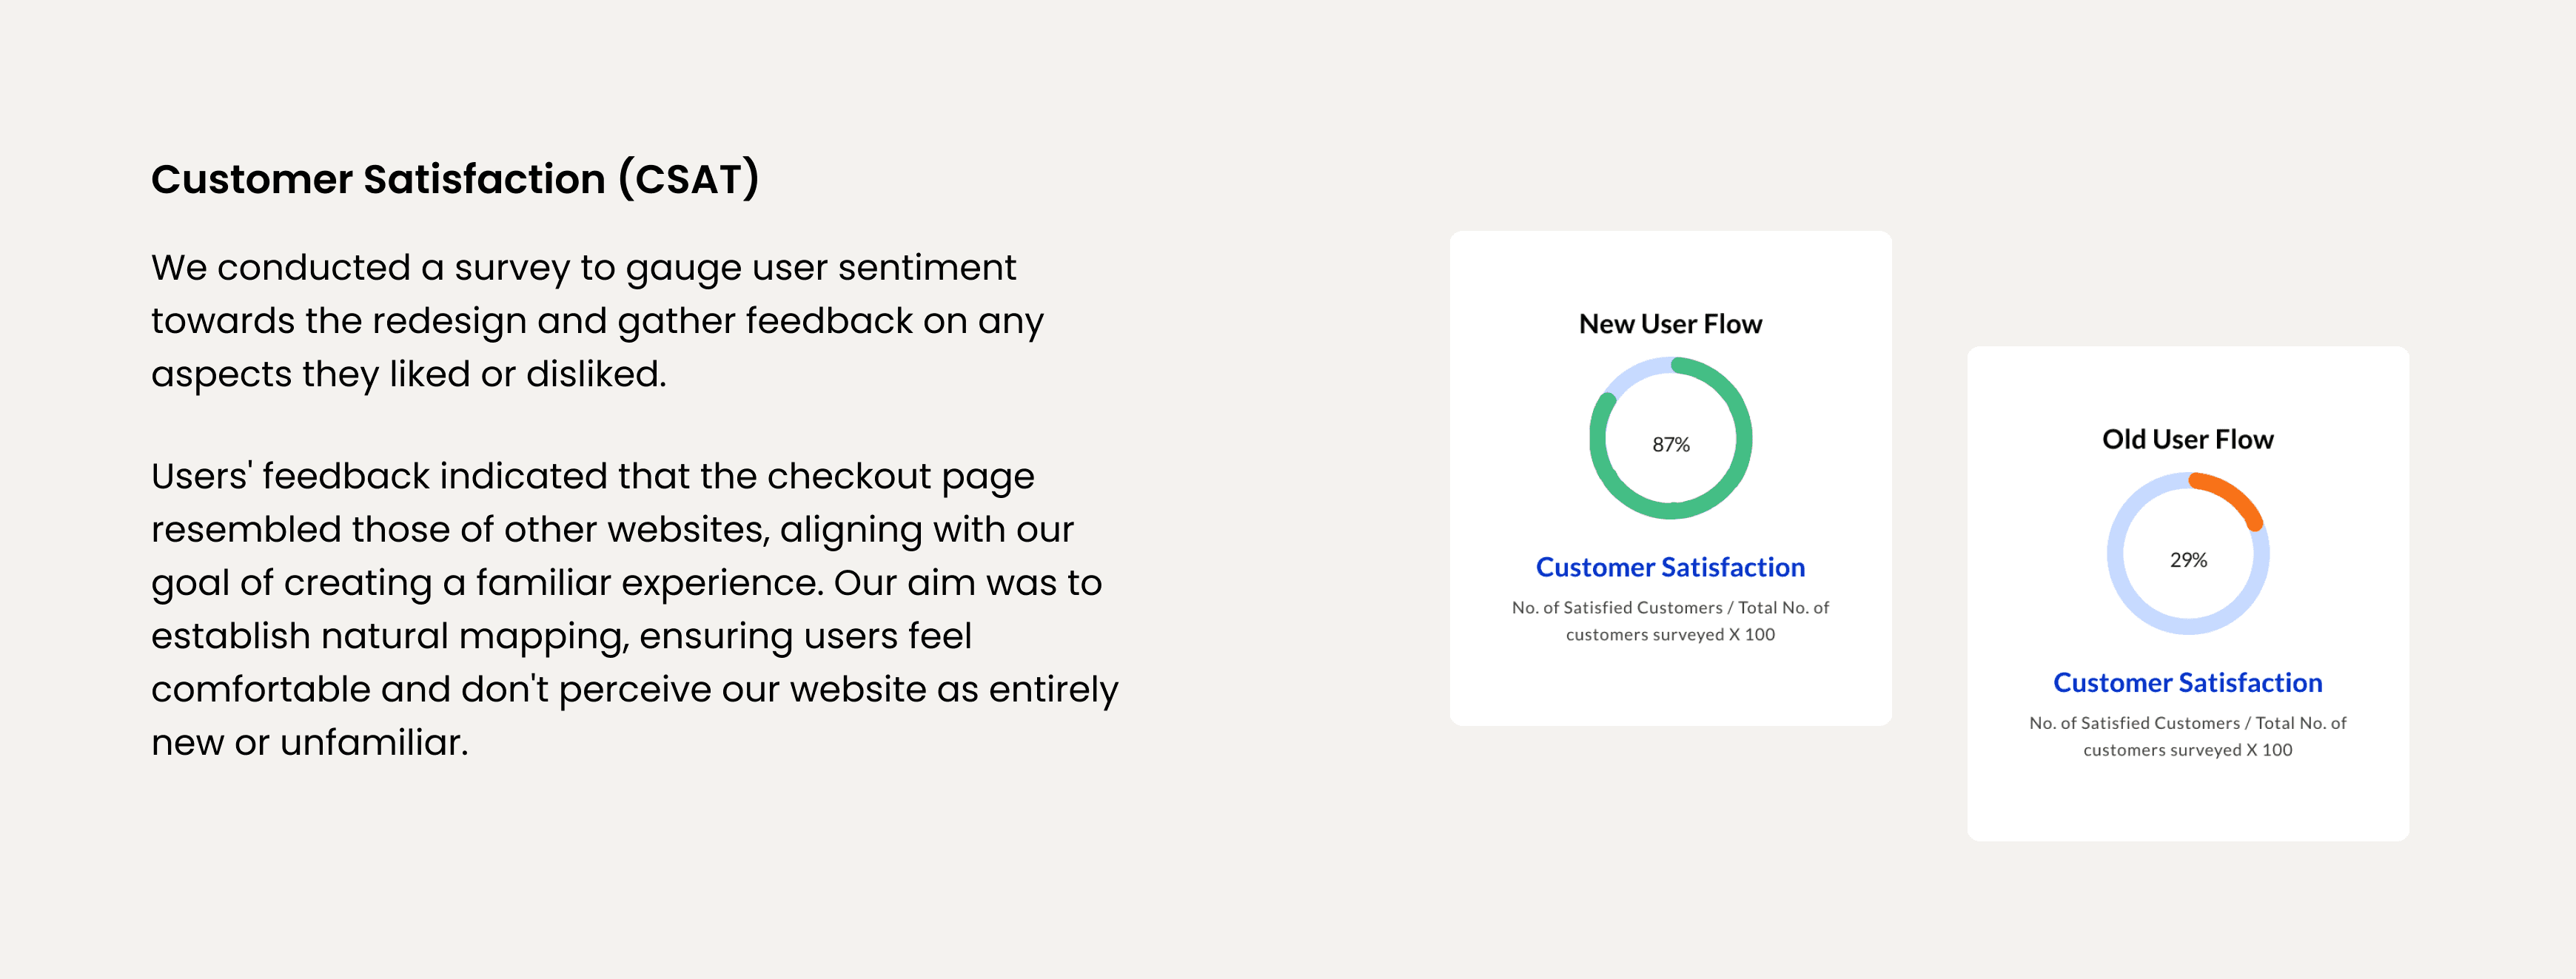Click the "New User Flow" card title
The image size is (2576, 979).
pos(1670,324)
